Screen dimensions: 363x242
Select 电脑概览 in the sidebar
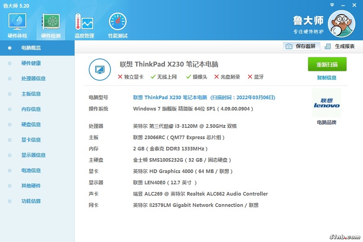click(31, 48)
